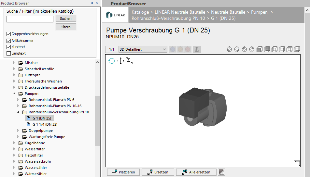310x177 pixels.
Task: Click the red diamond view filter icon
Action: (x=188, y=49)
